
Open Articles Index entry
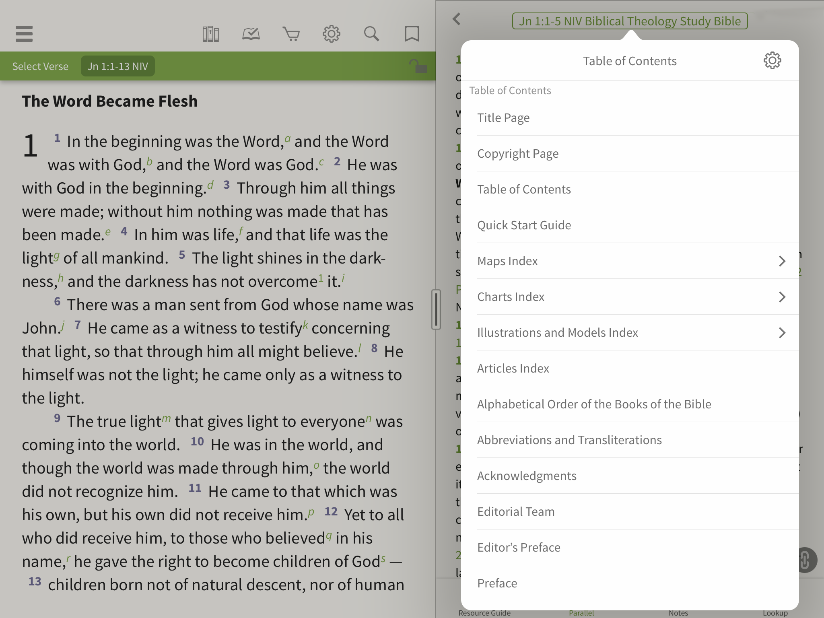click(x=630, y=369)
